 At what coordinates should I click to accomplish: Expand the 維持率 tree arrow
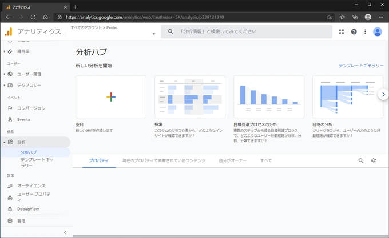coord(4,51)
